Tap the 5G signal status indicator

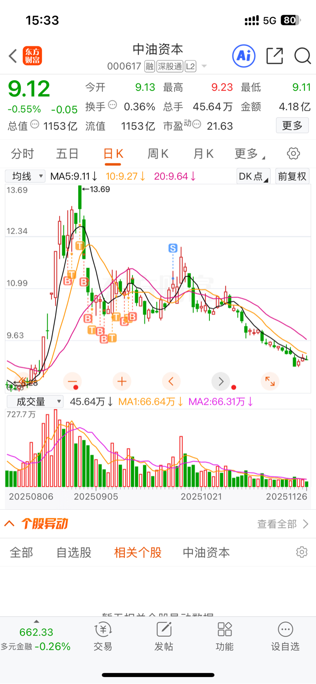[270, 20]
